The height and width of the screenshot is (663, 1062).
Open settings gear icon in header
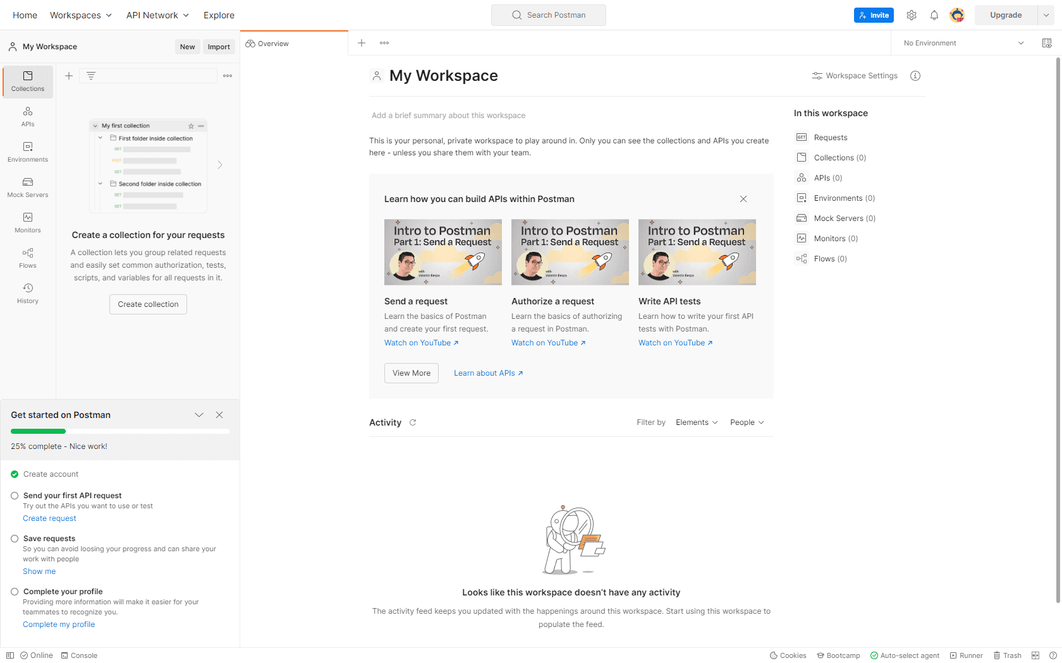click(x=911, y=15)
